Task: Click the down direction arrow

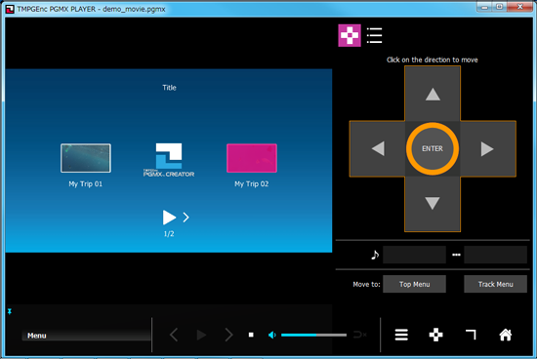Action: 433,204
